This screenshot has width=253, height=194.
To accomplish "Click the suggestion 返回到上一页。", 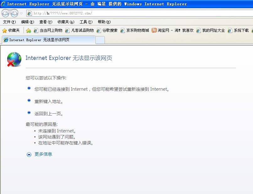I will click(x=49, y=114).
